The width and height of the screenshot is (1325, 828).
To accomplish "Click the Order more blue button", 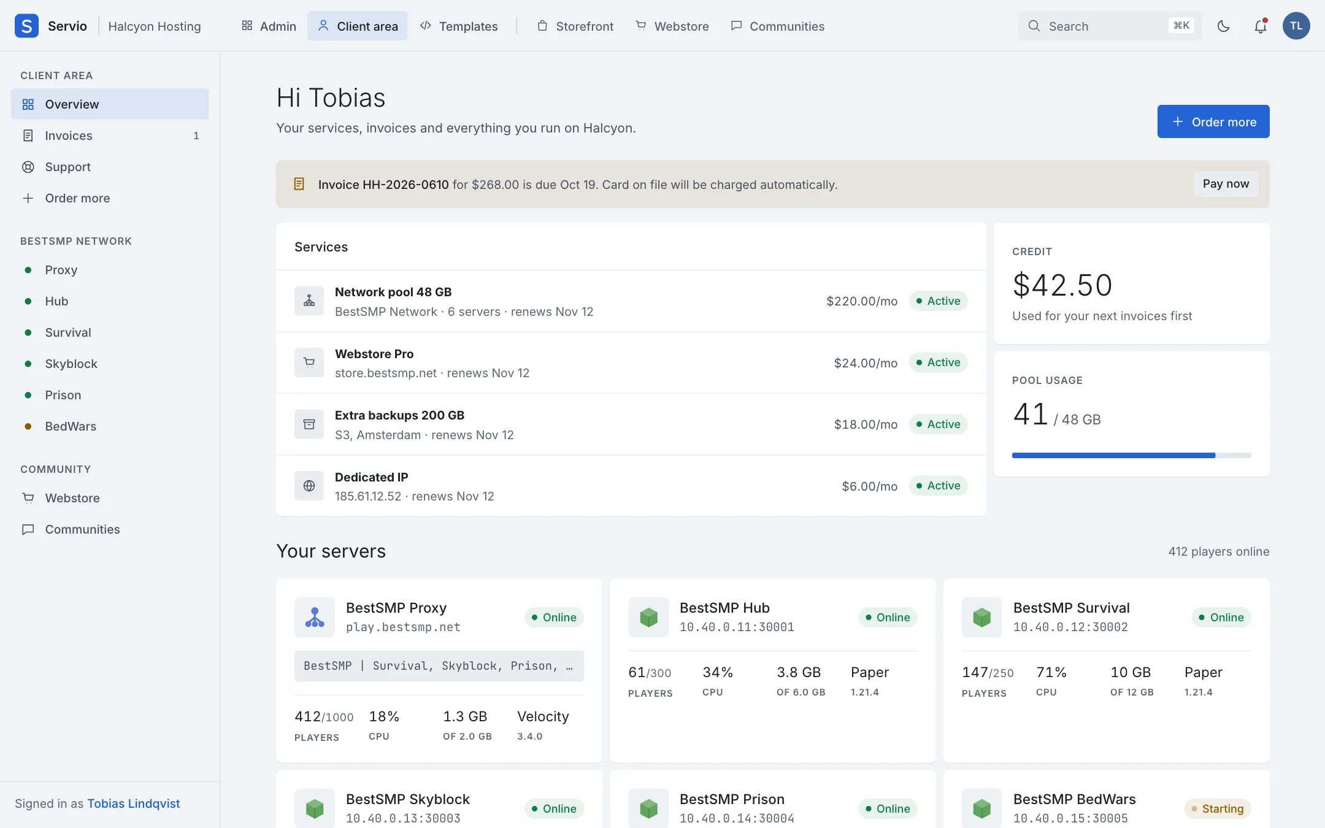I will (x=1213, y=121).
